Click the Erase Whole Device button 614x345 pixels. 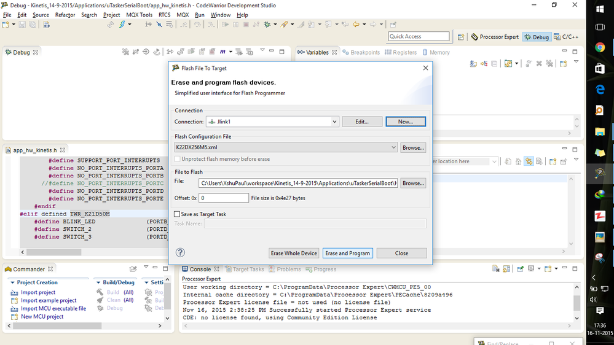(x=294, y=253)
